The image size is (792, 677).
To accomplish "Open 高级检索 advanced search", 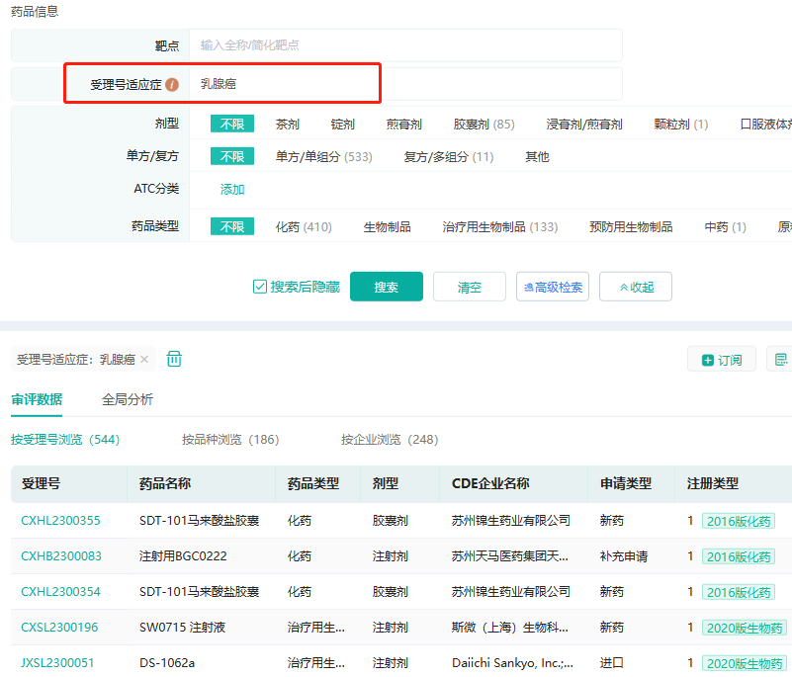I will [553, 288].
